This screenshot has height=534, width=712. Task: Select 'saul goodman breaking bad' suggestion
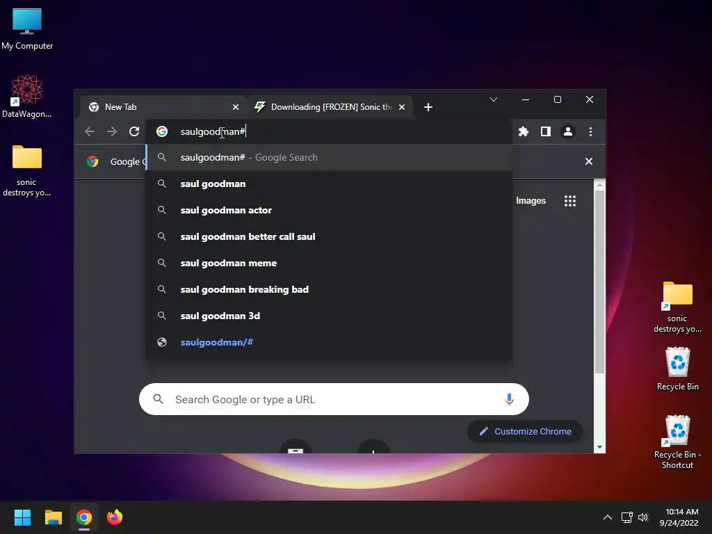(329, 289)
